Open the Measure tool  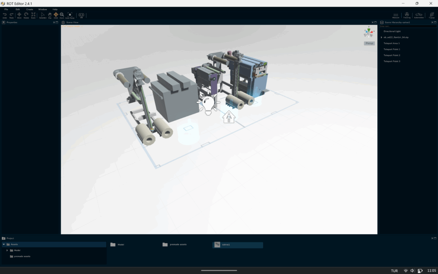[396, 15]
